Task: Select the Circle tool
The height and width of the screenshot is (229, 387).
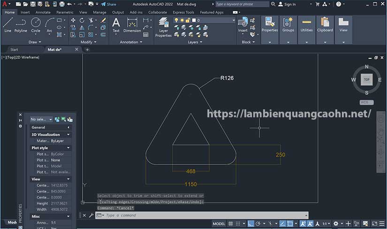Action: click(x=36, y=25)
